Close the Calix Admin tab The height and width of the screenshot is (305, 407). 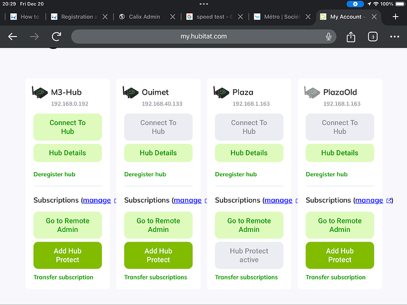pyautogui.click(x=172, y=17)
